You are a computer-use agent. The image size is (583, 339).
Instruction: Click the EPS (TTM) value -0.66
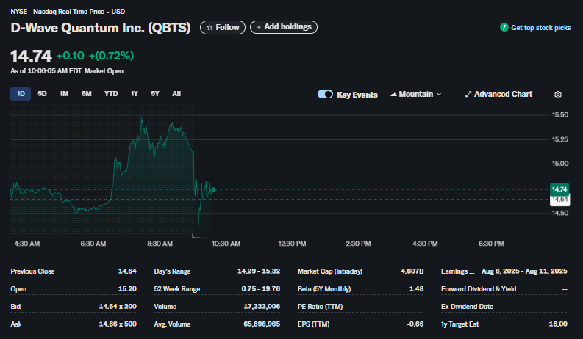[415, 324]
